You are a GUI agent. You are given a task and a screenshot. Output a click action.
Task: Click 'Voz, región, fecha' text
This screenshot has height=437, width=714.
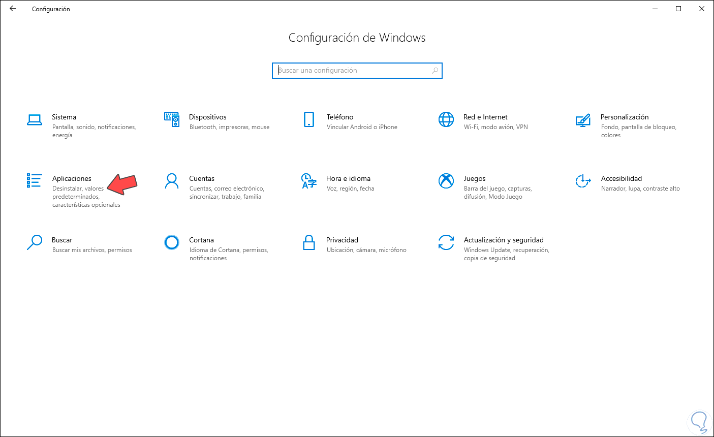(x=351, y=189)
